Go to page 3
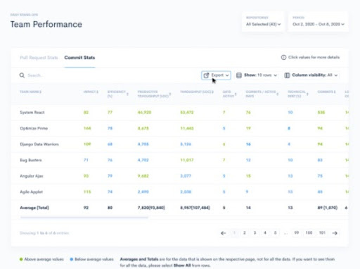 tap(255, 233)
